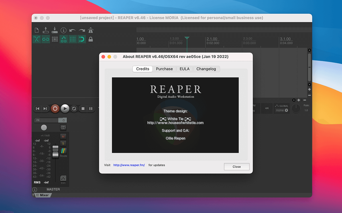
Task: Click ruler position 2.1.00
Action: pyautogui.click(x=212, y=39)
